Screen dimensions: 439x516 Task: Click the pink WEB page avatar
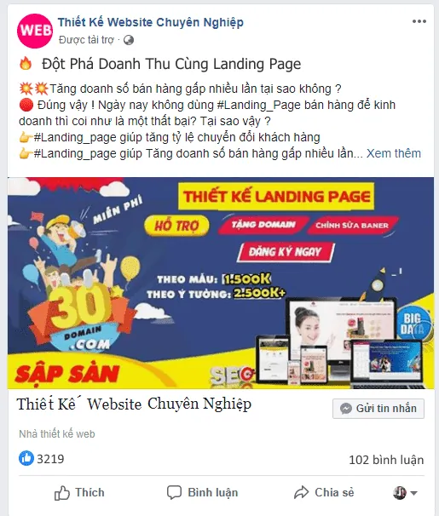[x=35, y=31]
